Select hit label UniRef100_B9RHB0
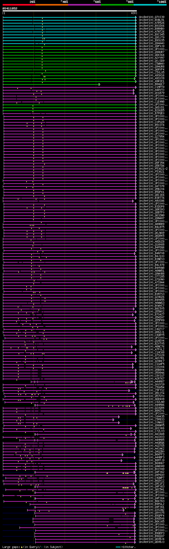The width and height of the screenshot is (169, 549). tap(152, 29)
